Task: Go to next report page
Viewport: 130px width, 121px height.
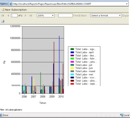Action: (26, 15)
